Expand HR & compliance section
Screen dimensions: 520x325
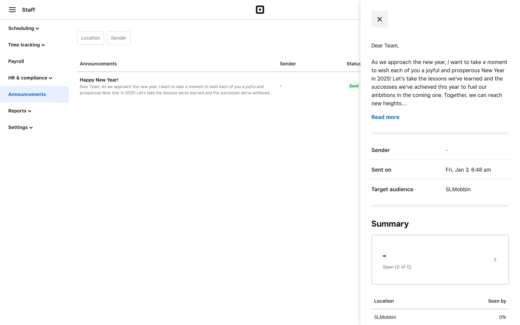30,78
